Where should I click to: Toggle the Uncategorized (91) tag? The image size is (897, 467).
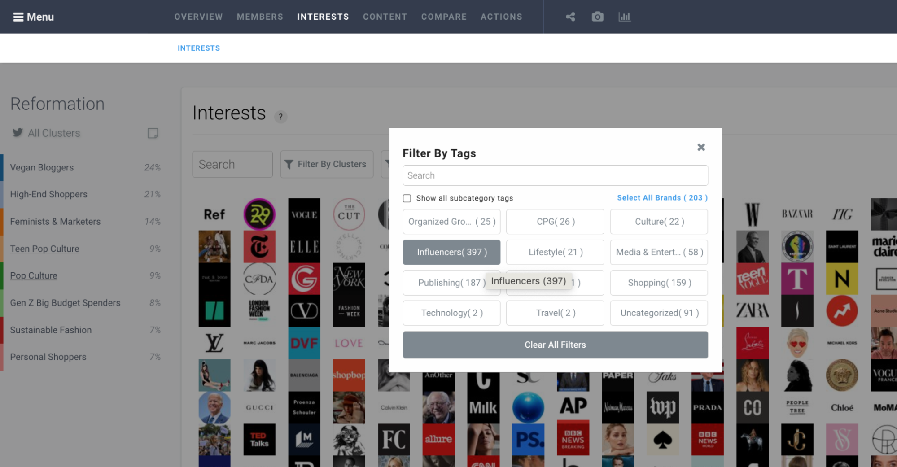659,313
